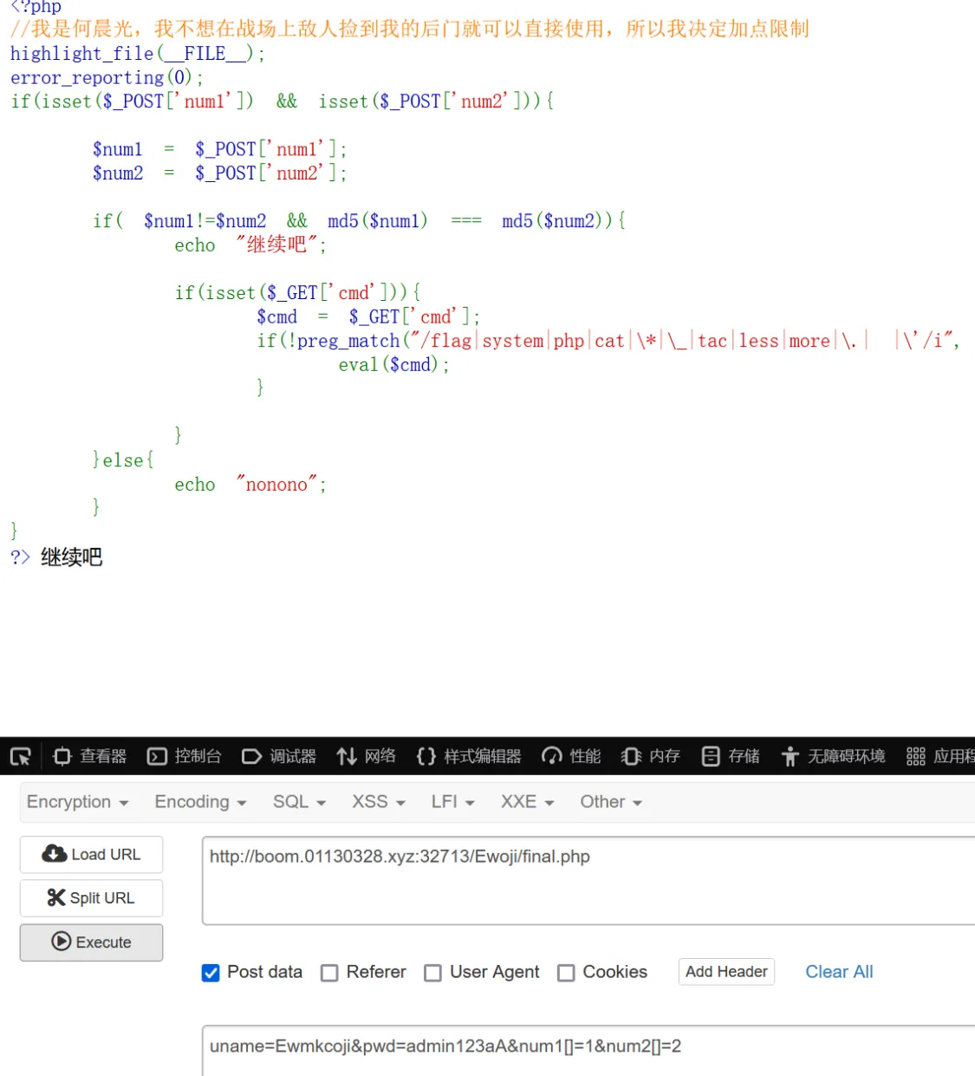The height and width of the screenshot is (1076, 975).
Task: Click the Memory tab chip icon
Action: (631, 756)
